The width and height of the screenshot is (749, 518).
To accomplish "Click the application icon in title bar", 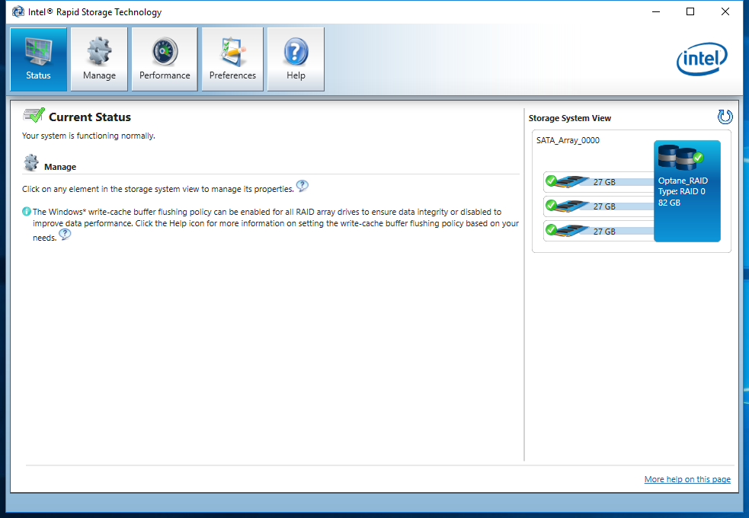I will pyautogui.click(x=18, y=11).
